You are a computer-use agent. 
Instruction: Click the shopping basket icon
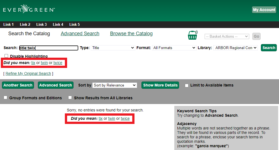pyautogui.click(x=192, y=35)
